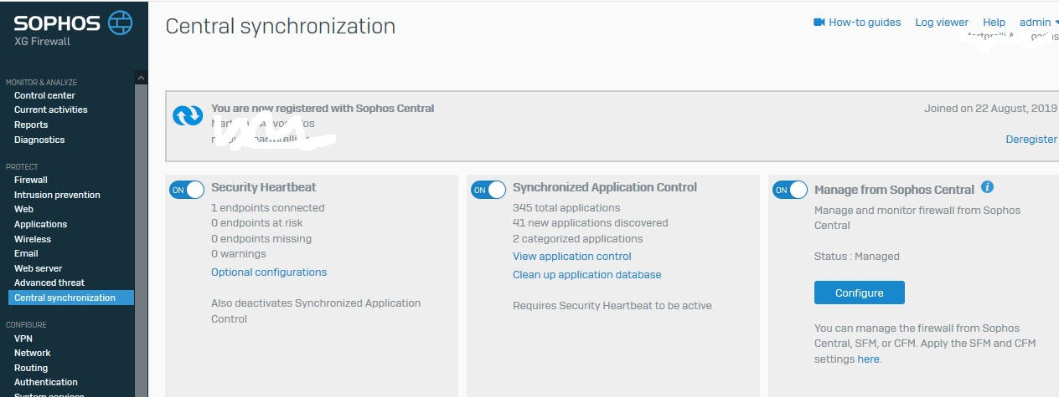Go to Current activities

[50, 109]
